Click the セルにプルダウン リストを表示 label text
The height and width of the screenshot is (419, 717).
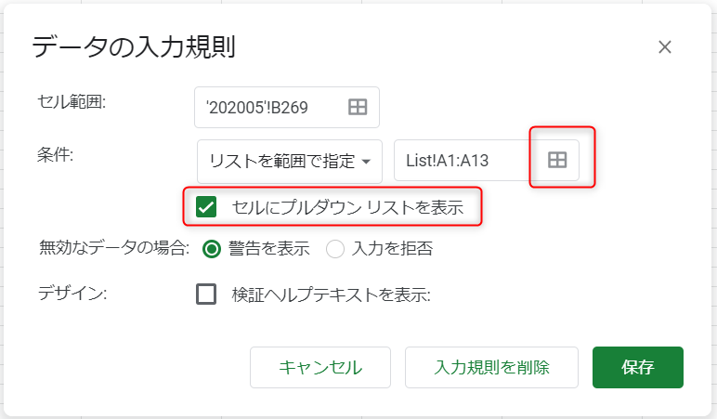click(x=348, y=207)
